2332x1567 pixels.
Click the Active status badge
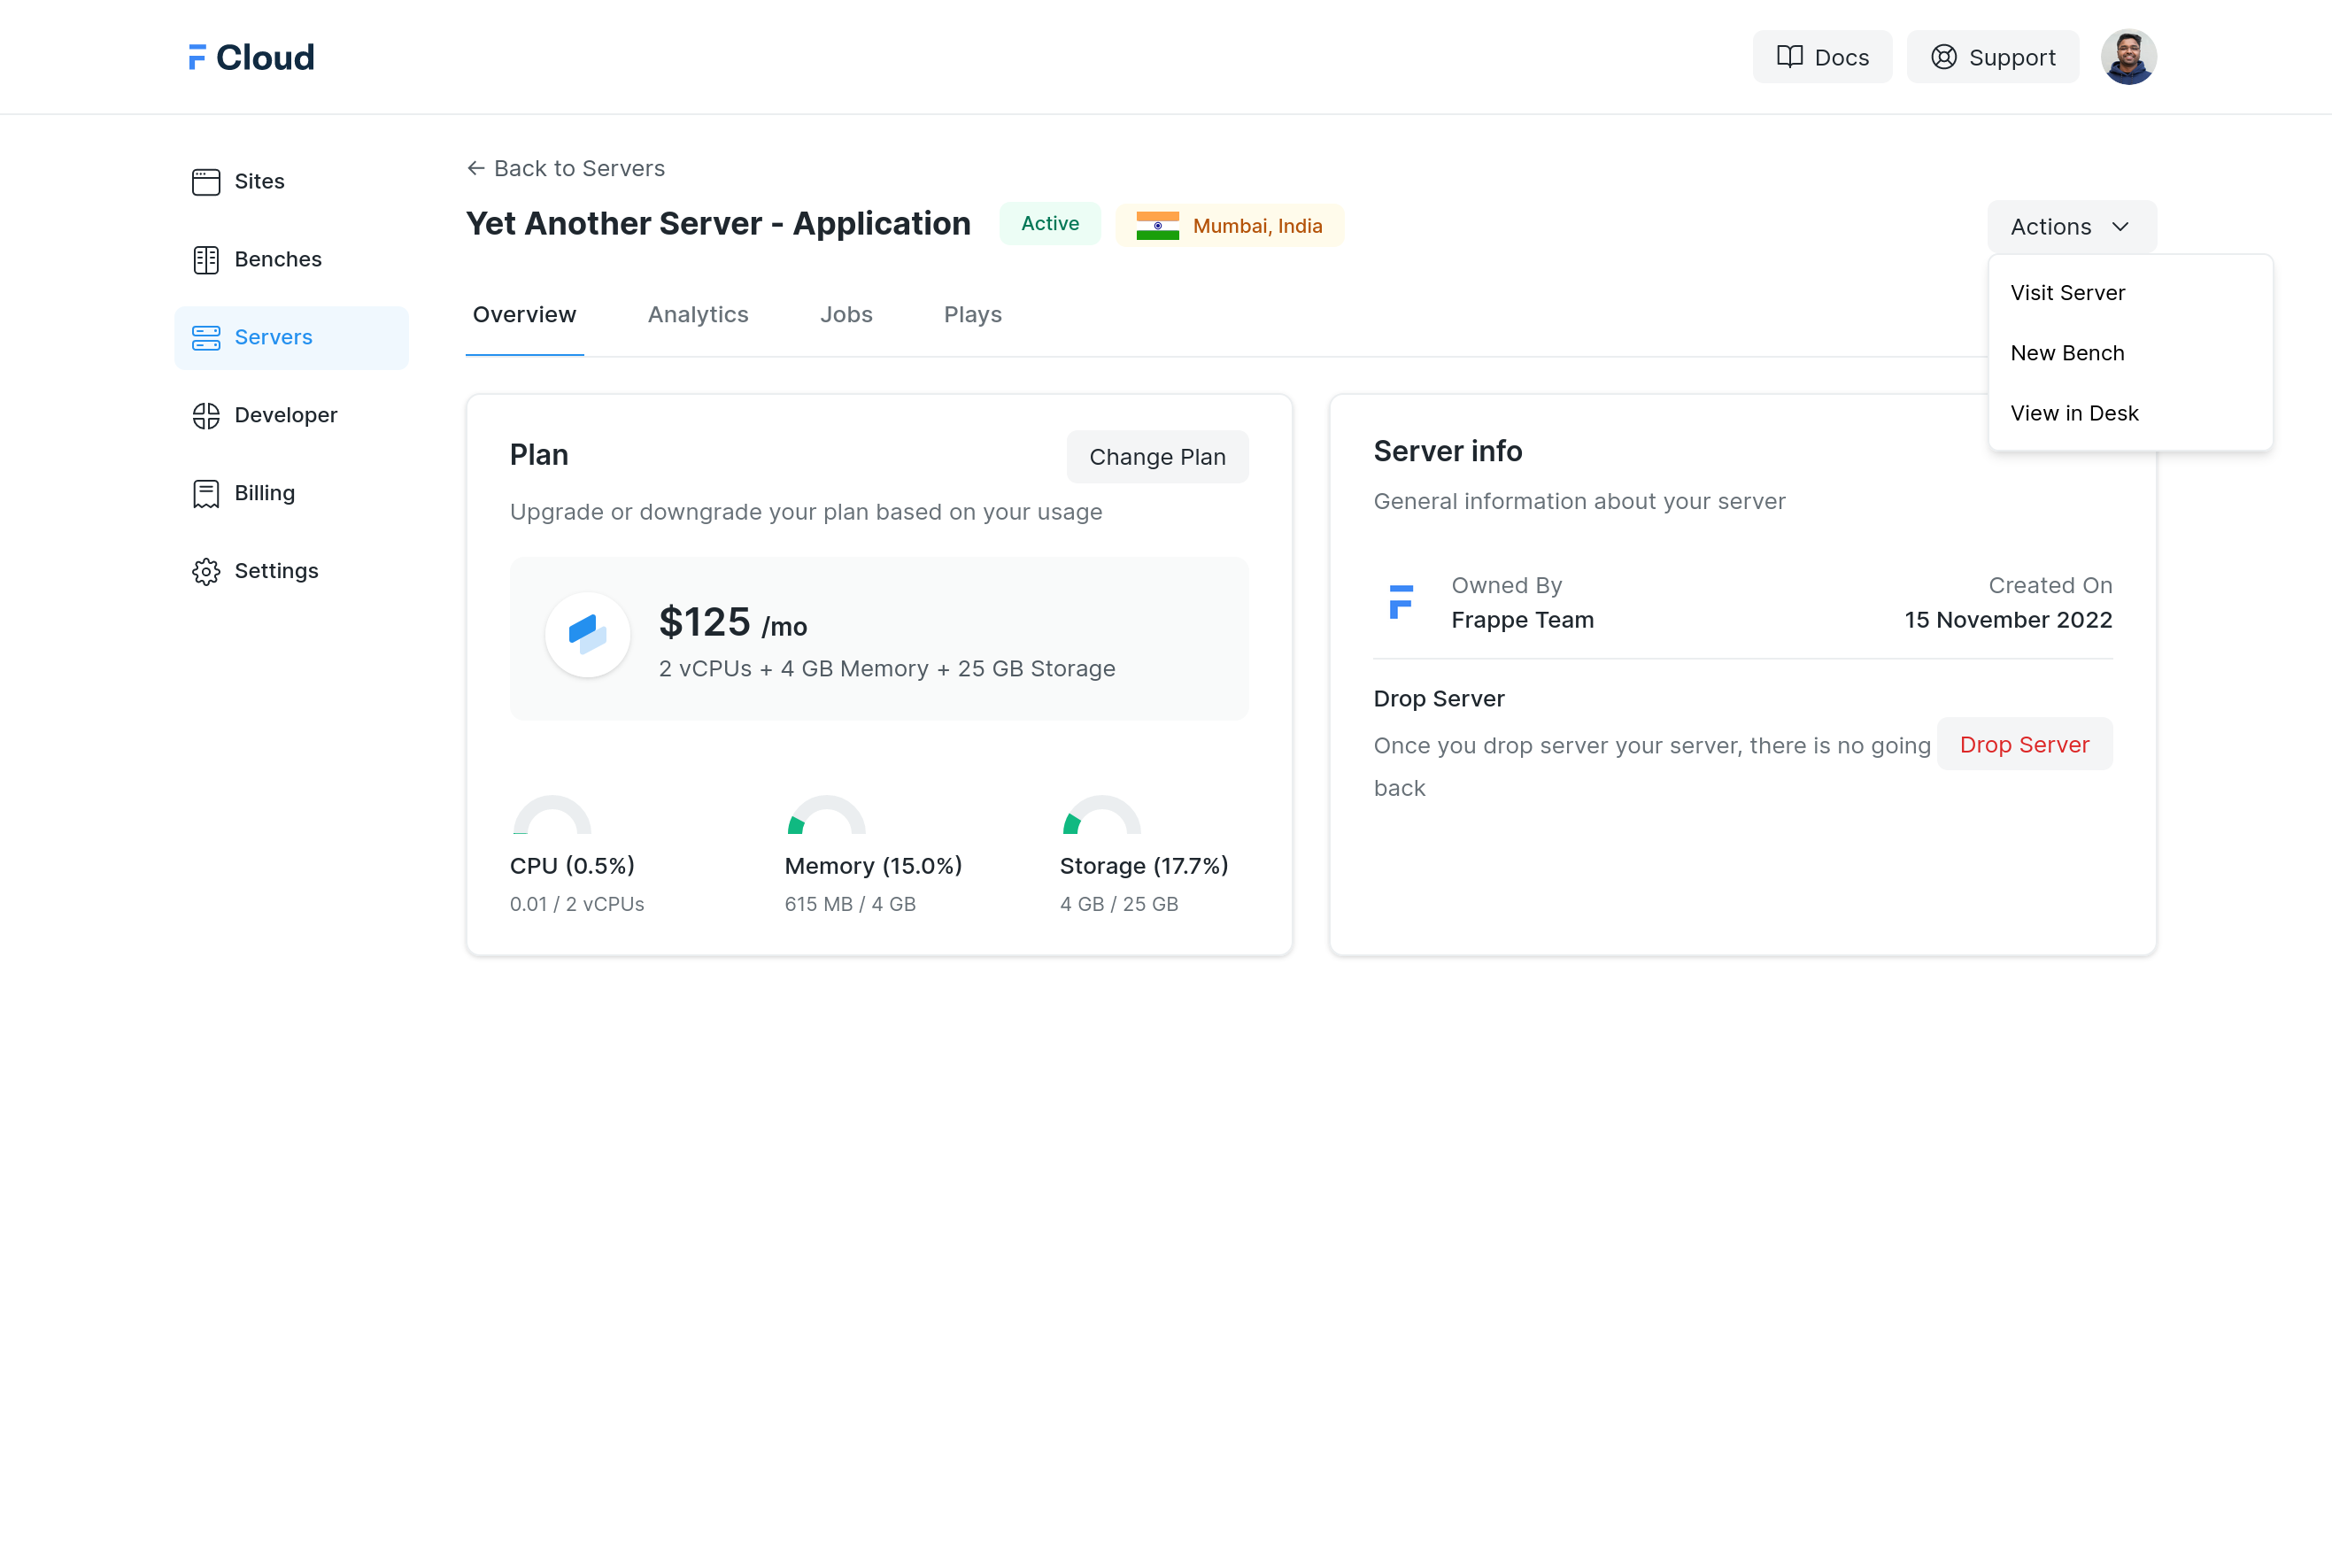pyautogui.click(x=1050, y=224)
